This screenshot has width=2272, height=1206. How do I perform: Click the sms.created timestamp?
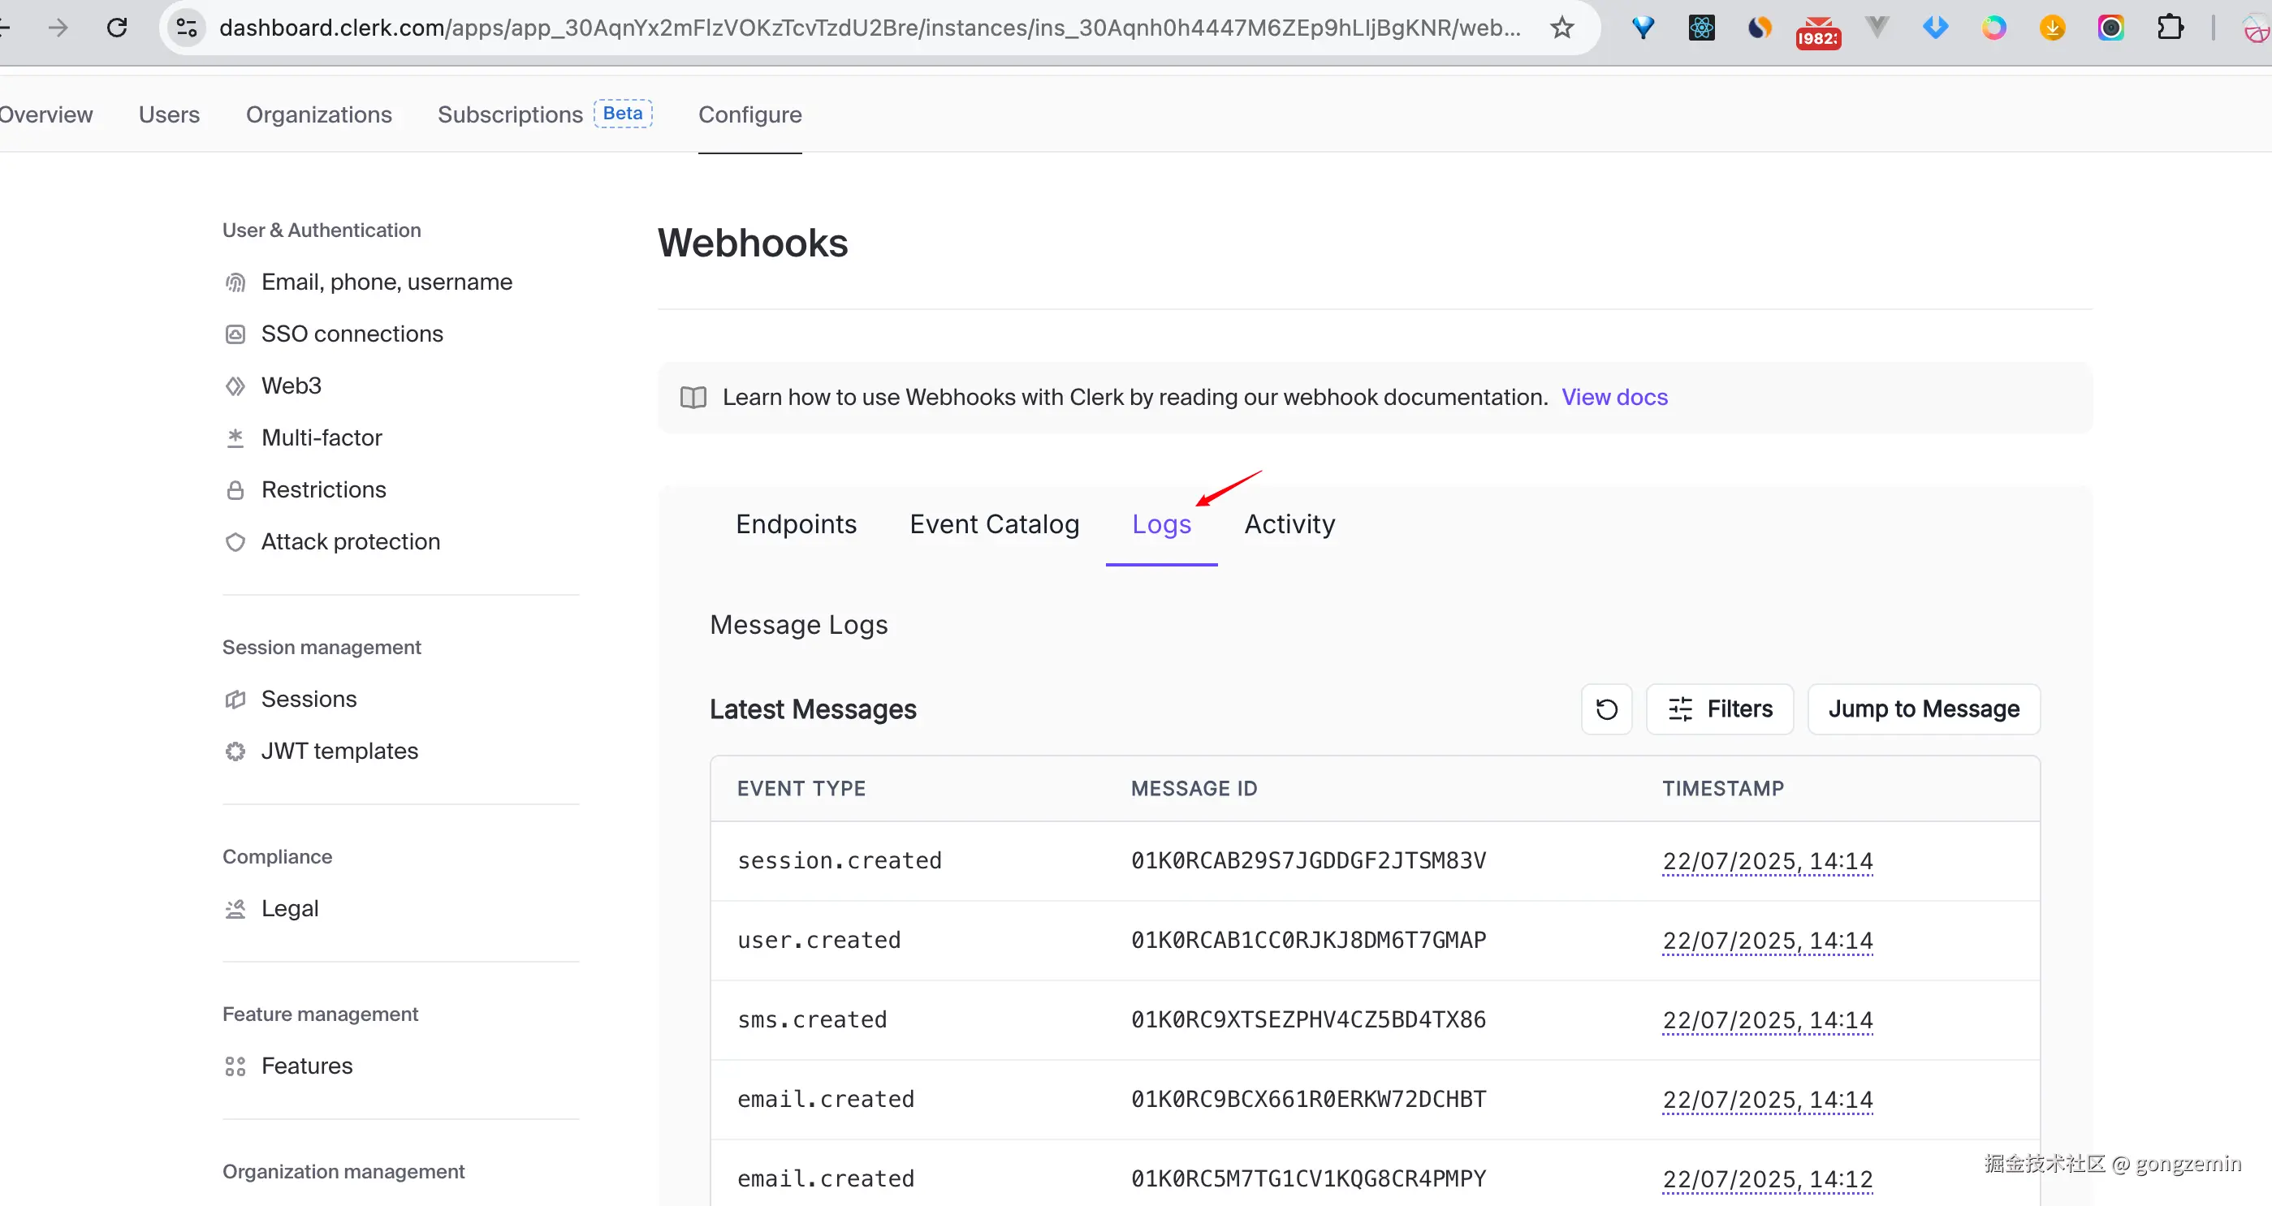(x=1767, y=1020)
